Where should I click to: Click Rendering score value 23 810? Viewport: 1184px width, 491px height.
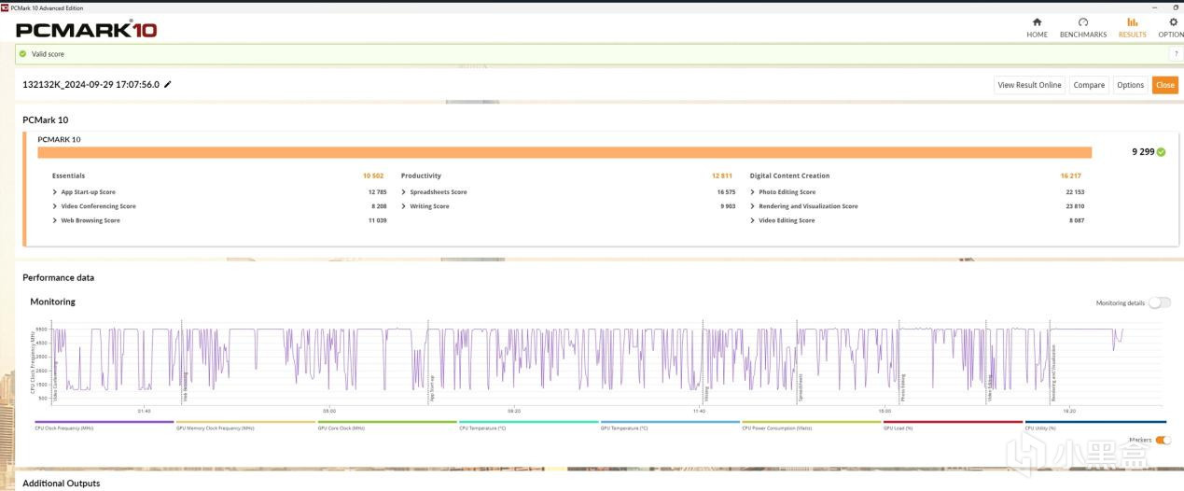tap(1073, 206)
